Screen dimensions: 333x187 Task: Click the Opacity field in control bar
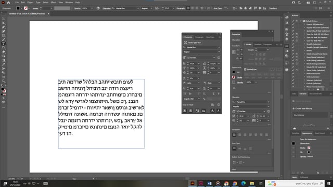pyautogui.click(x=86, y=8)
